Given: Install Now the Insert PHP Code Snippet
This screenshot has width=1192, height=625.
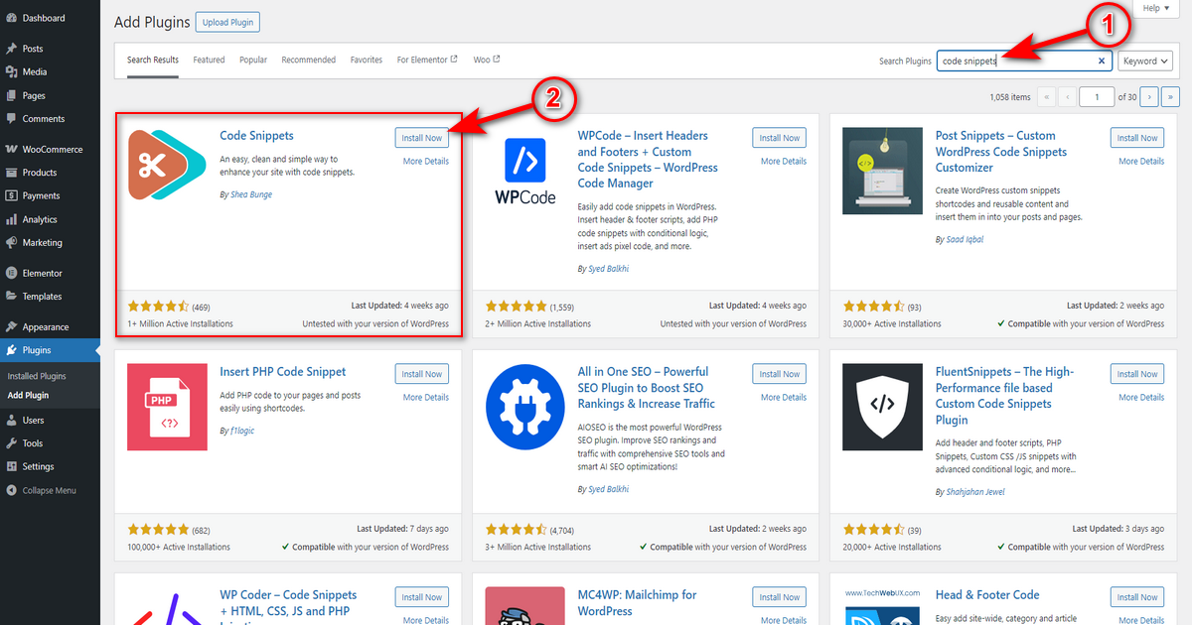Looking at the screenshot, I should click(x=422, y=374).
